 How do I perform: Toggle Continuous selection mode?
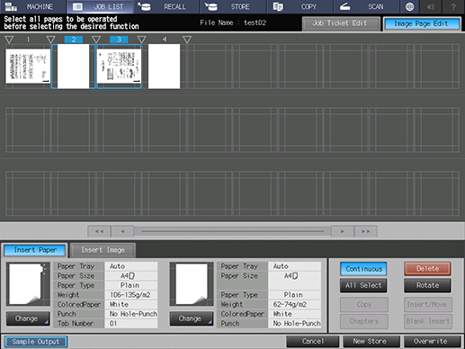[363, 269]
